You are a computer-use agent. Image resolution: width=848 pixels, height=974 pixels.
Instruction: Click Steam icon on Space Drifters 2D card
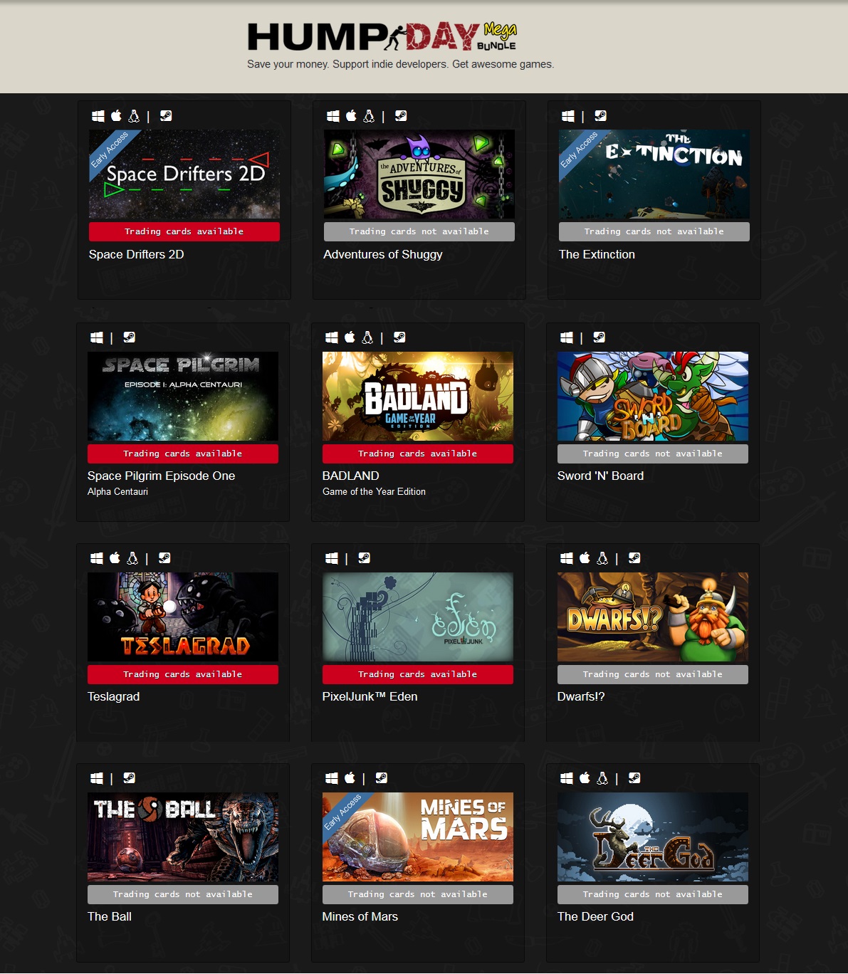tap(166, 116)
